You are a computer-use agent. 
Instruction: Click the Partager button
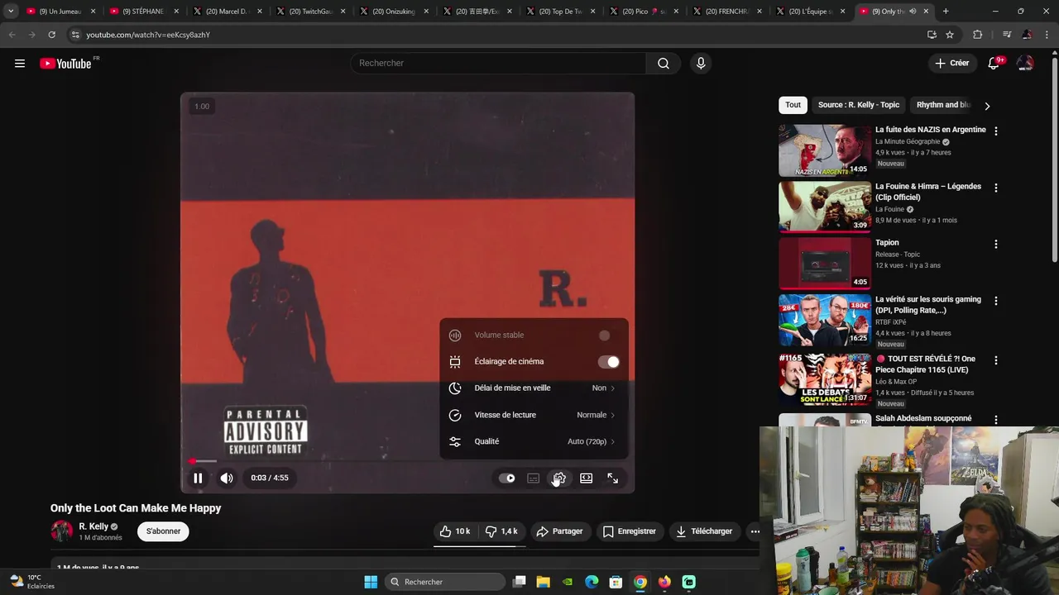[559, 531]
